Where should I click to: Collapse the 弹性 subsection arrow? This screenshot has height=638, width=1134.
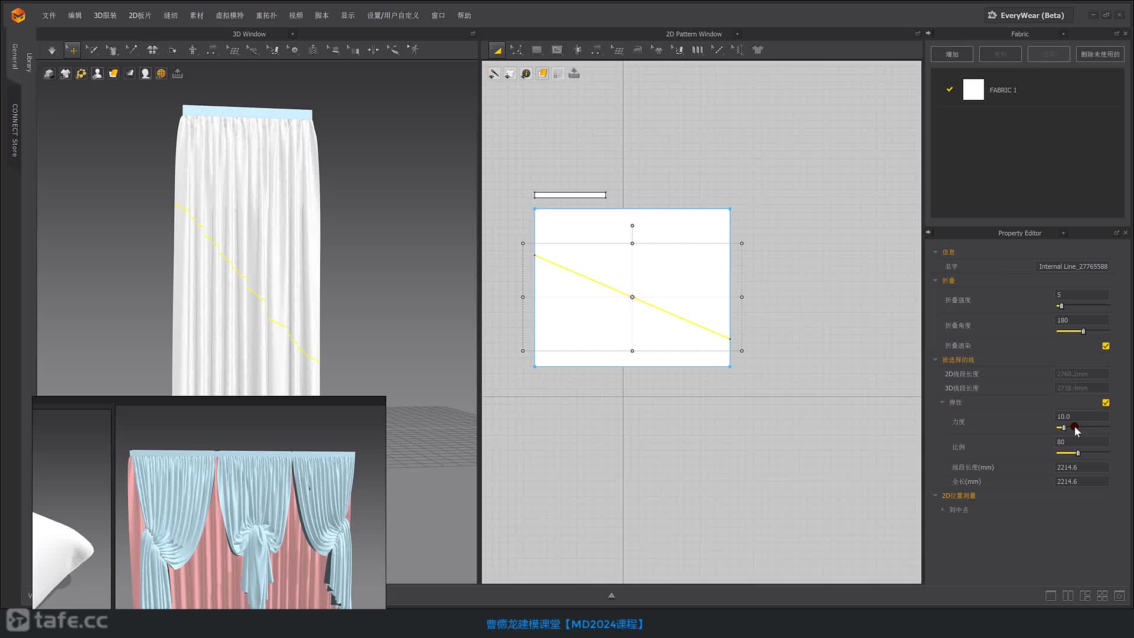pyautogui.click(x=942, y=402)
